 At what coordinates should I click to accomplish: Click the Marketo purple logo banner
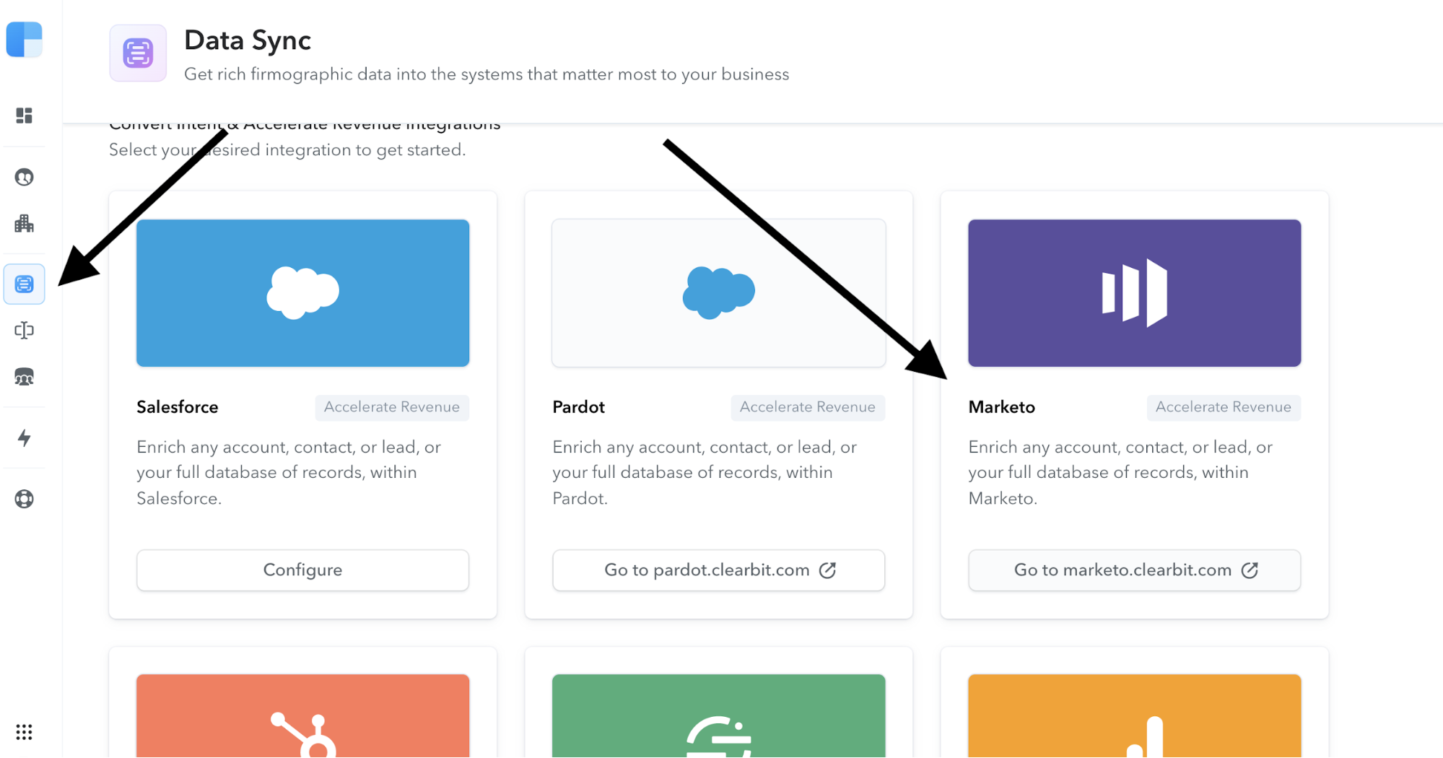[1135, 293]
